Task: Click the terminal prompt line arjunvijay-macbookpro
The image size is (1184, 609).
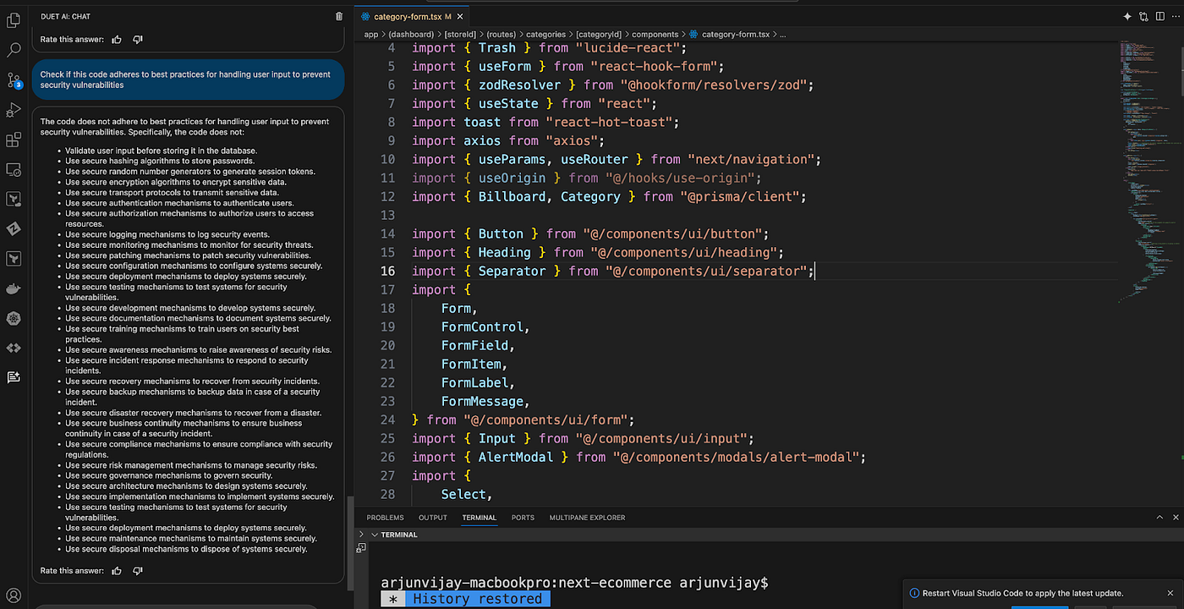Action: [x=574, y=583]
